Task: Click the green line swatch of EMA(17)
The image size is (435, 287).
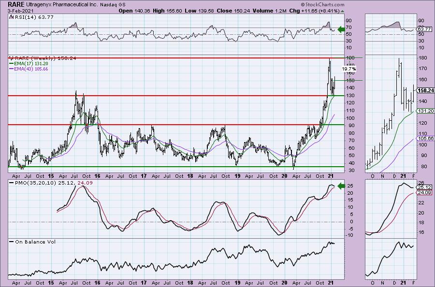Action: coord(12,63)
